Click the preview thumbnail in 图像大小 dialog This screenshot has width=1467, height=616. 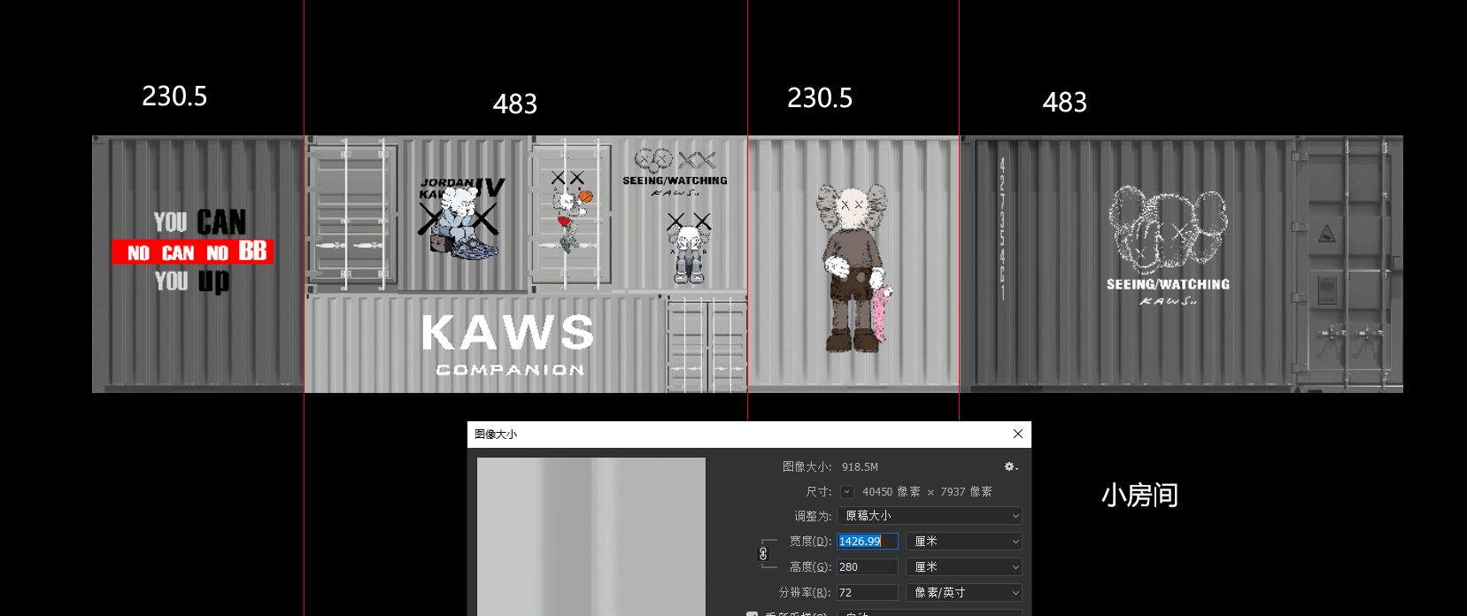(591, 536)
